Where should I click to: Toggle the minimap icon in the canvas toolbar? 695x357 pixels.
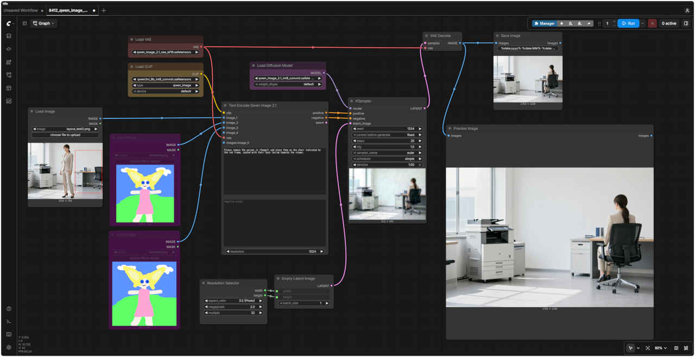(676, 348)
